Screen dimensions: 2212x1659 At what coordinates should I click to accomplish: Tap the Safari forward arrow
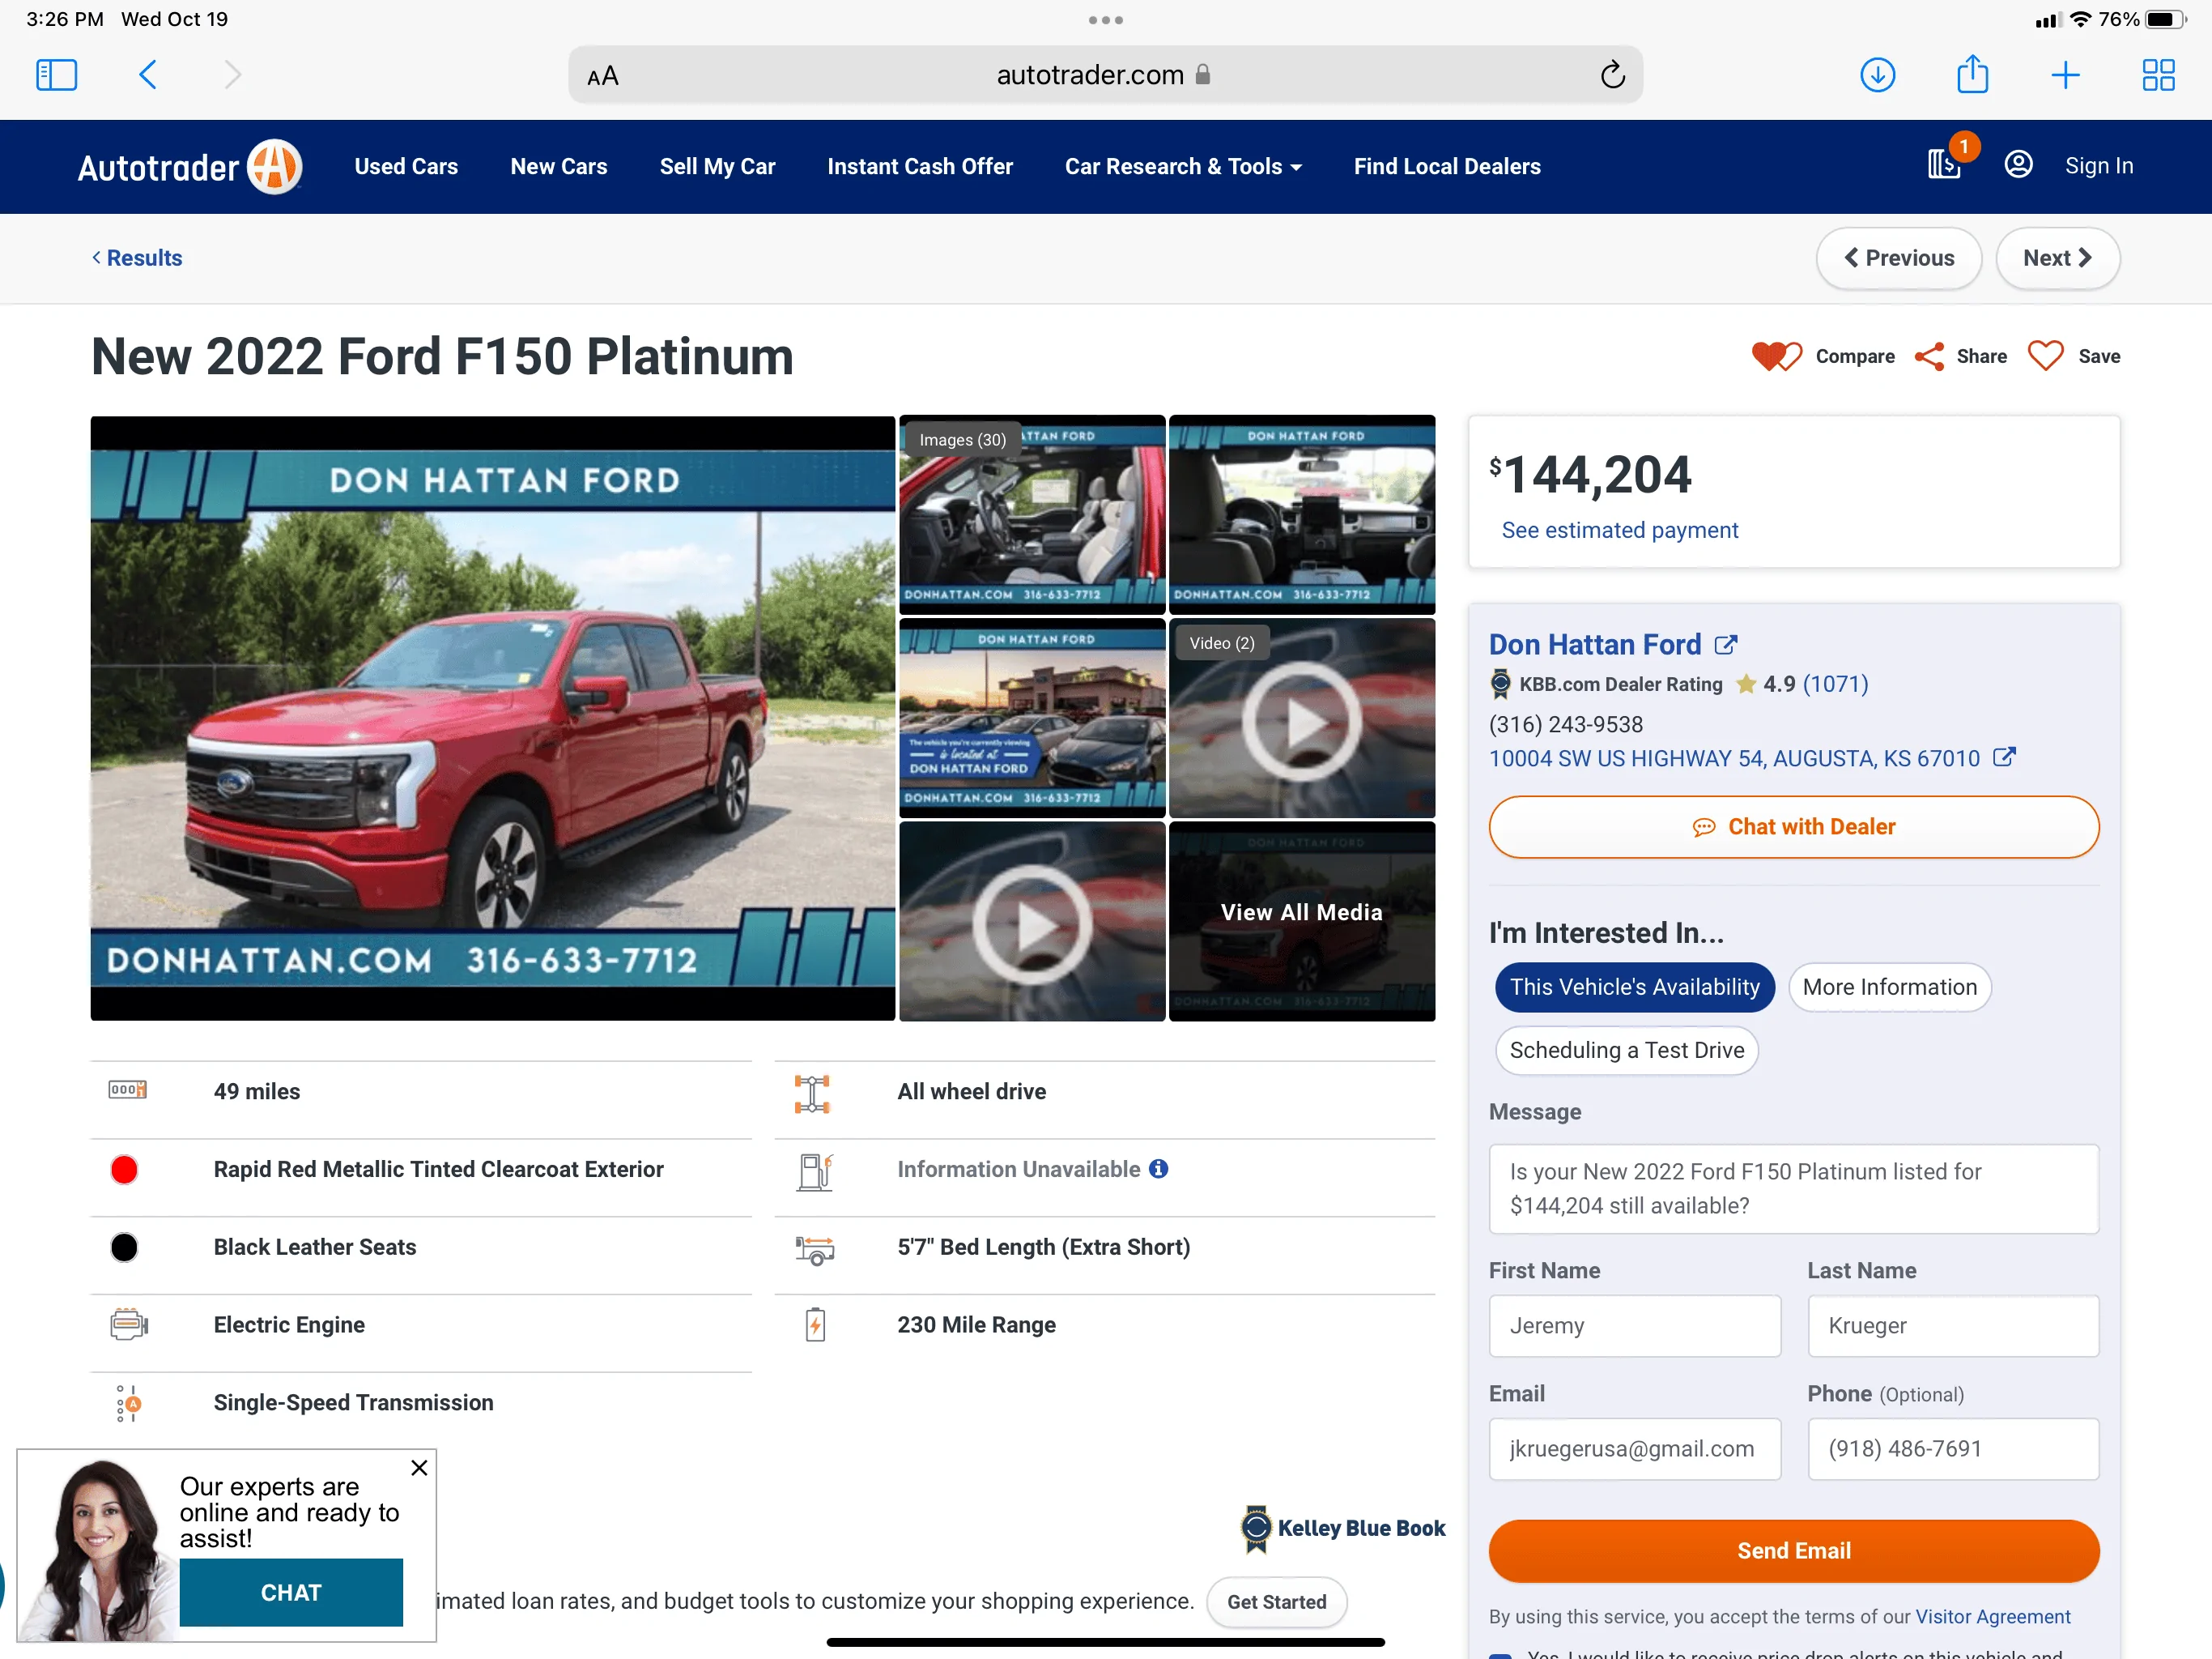(x=232, y=75)
